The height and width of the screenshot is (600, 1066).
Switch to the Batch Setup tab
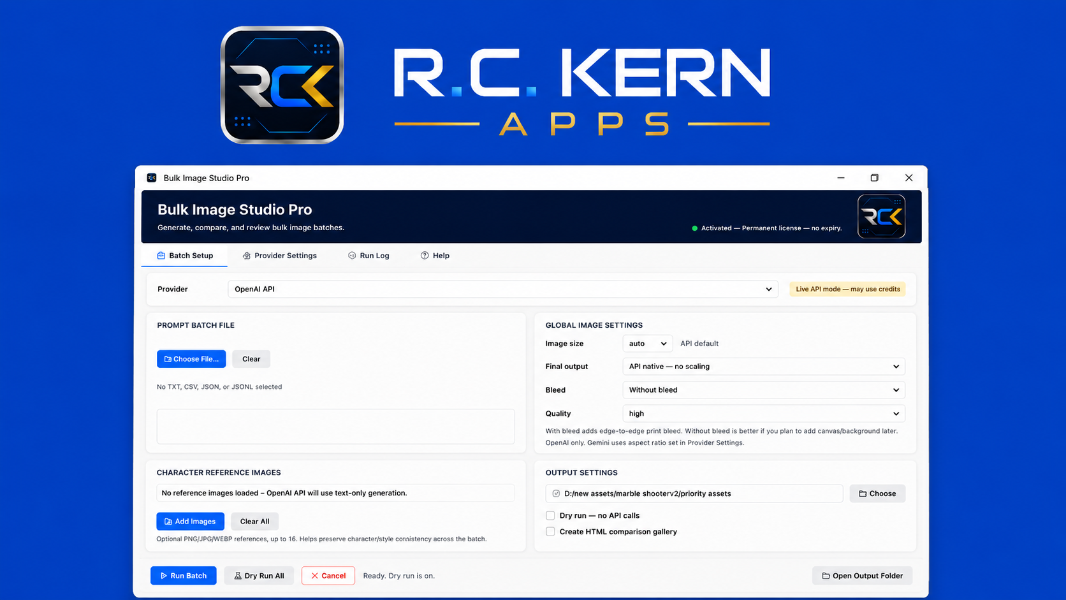tap(185, 256)
